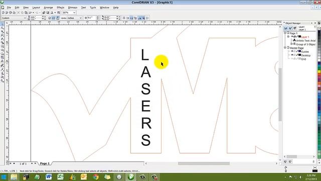
Task: Toggle visibility eye of Grid layer
Action: point(292,59)
